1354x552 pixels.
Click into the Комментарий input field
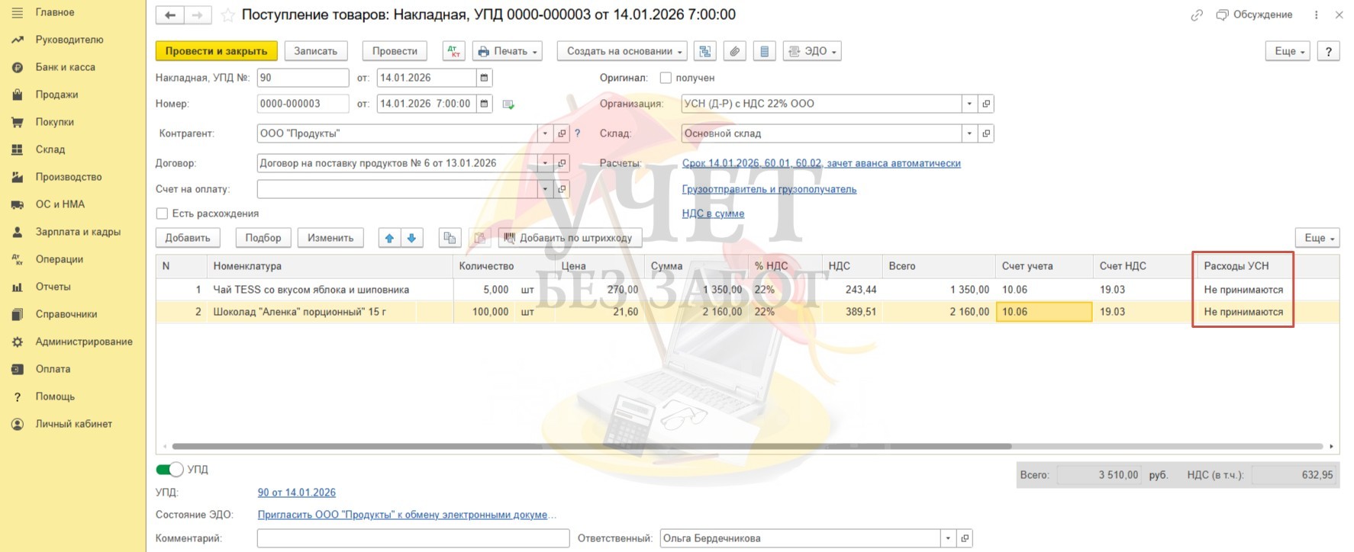pyautogui.click(x=413, y=538)
